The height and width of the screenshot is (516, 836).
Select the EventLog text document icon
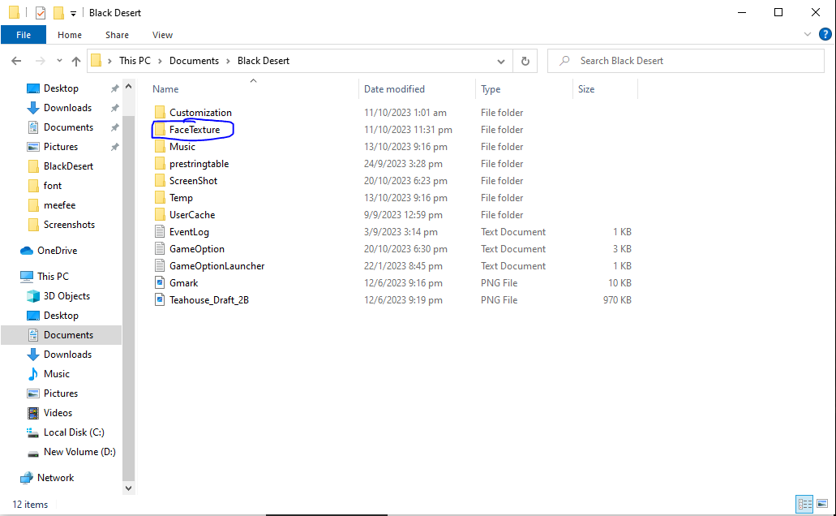(x=160, y=231)
